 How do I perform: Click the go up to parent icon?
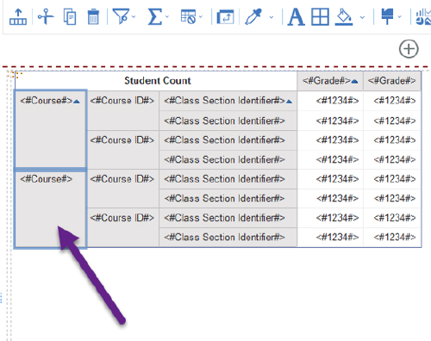pos(18,17)
